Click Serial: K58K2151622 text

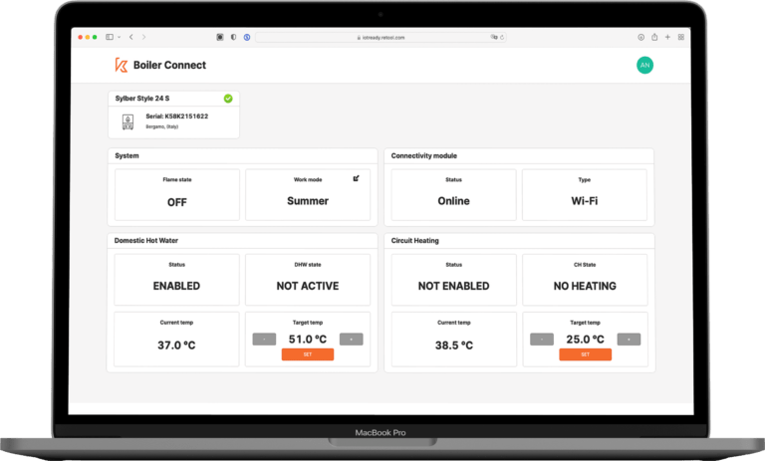point(177,116)
